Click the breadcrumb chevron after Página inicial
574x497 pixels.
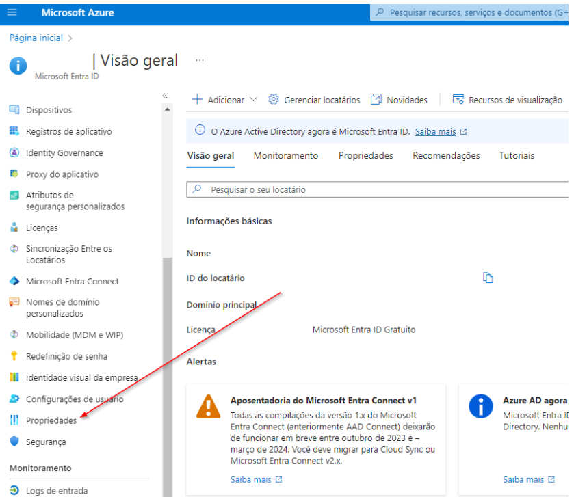tap(70, 38)
